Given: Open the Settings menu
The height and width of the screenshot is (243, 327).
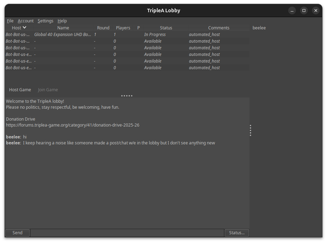Looking at the screenshot, I should click(x=45, y=21).
